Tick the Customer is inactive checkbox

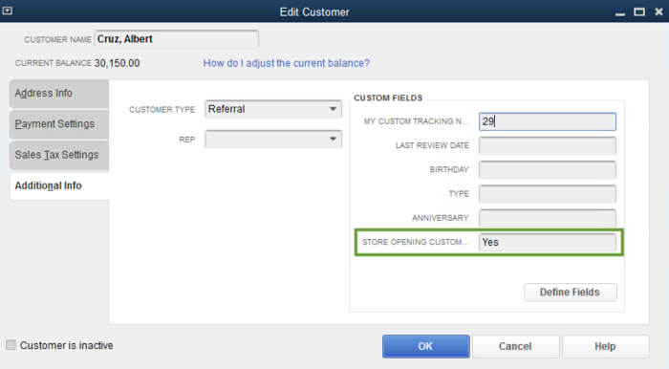click(11, 345)
